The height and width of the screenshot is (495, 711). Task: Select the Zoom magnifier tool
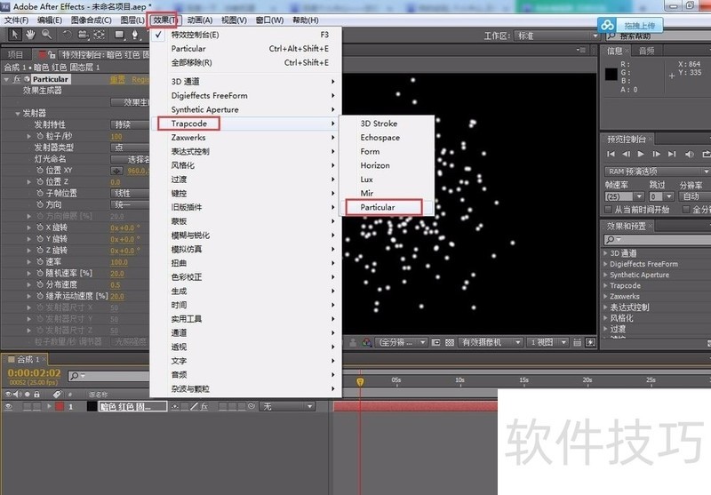[x=45, y=35]
